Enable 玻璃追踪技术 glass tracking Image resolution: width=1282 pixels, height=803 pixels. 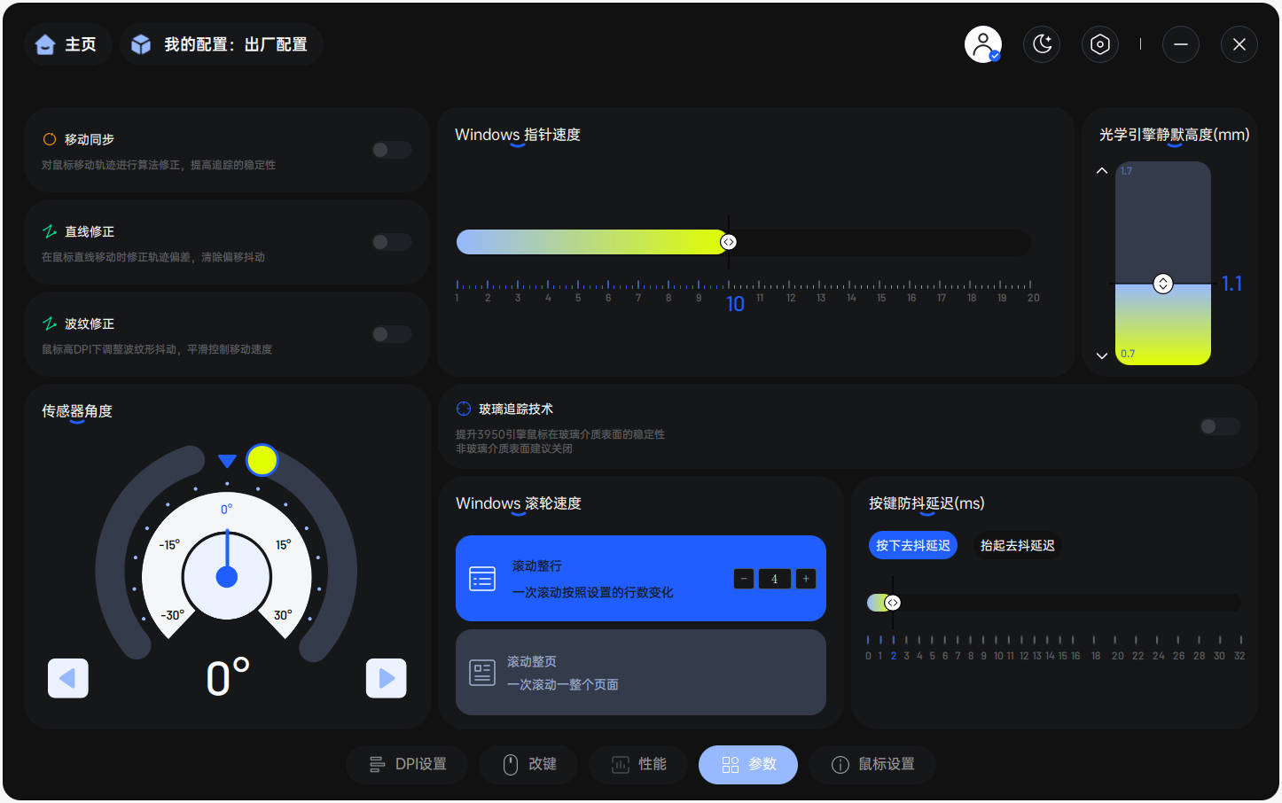click(1218, 426)
